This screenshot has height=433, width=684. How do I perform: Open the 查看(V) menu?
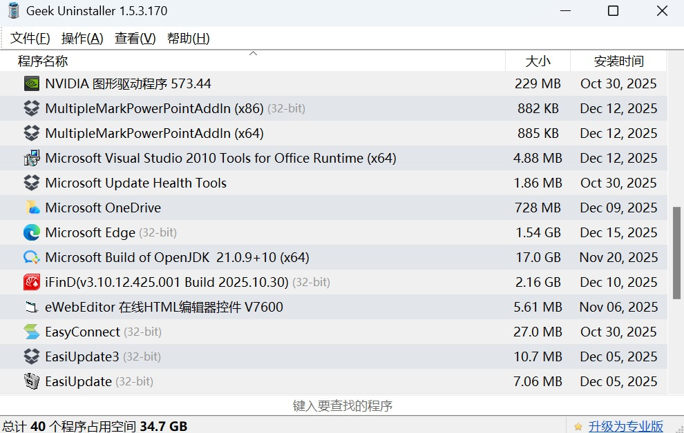pos(135,39)
